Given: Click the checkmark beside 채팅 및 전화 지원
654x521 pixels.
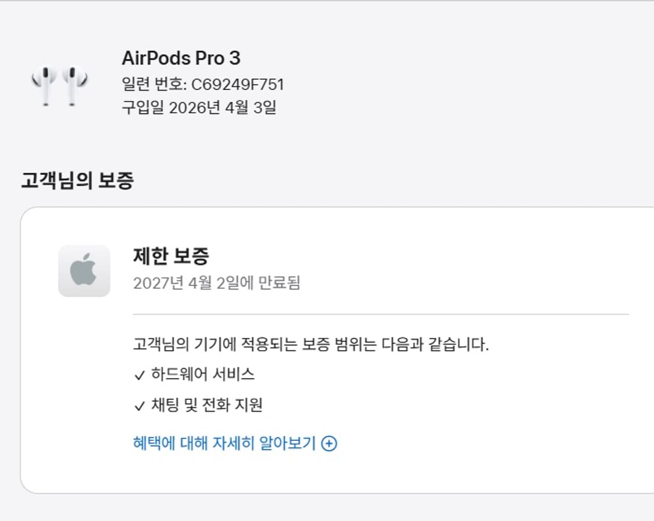Looking at the screenshot, I should coord(138,406).
